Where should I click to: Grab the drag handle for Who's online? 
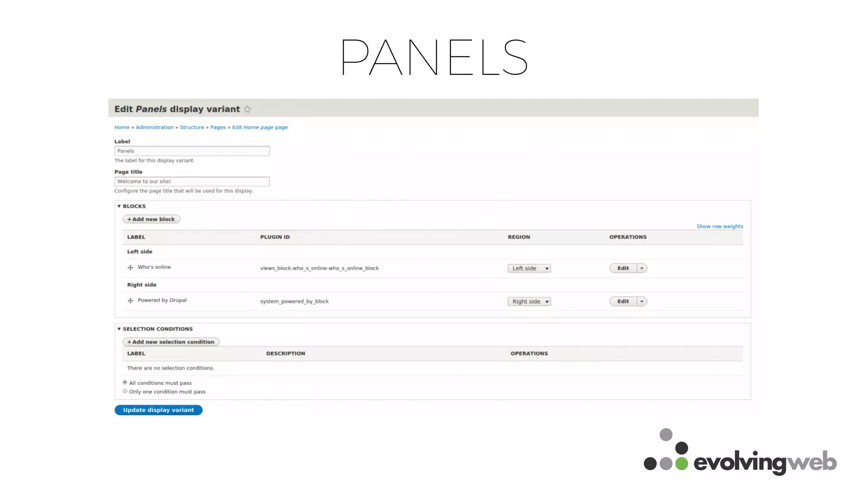(130, 267)
